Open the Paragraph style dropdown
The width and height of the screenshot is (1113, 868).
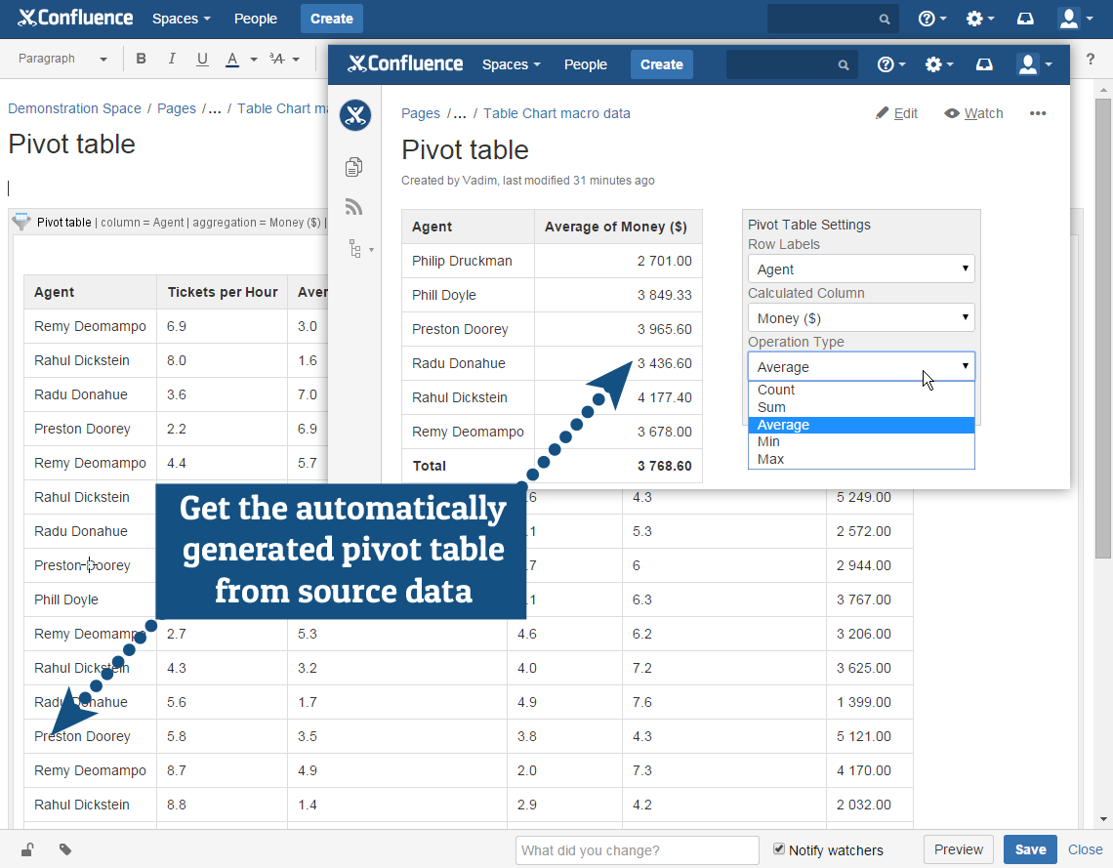point(62,59)
